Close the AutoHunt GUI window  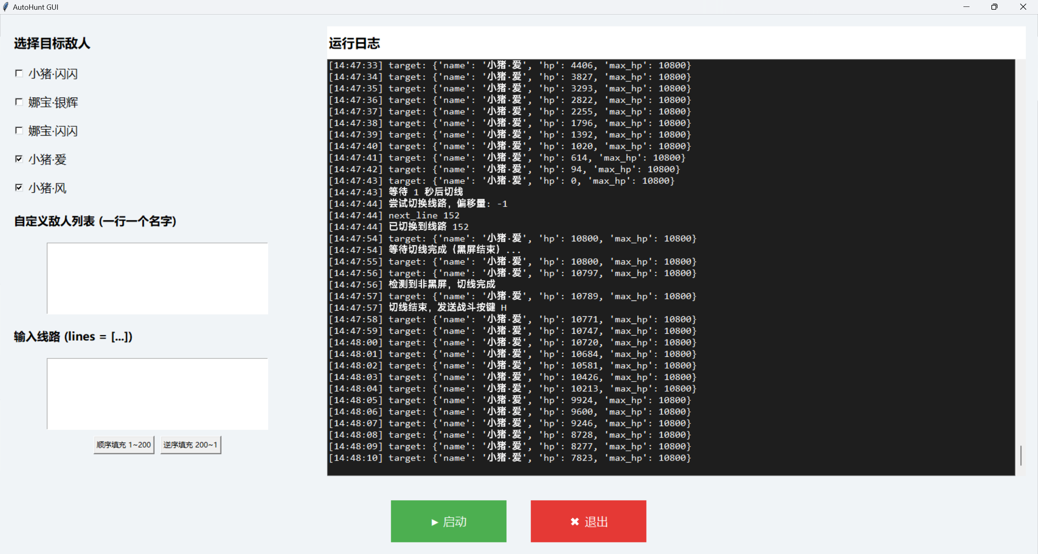point(1023,7)
